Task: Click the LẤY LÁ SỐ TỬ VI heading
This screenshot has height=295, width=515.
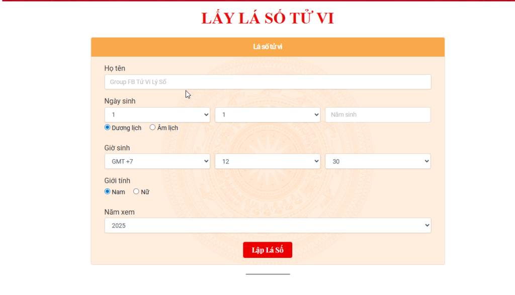Action: click(x=268, y=18)
